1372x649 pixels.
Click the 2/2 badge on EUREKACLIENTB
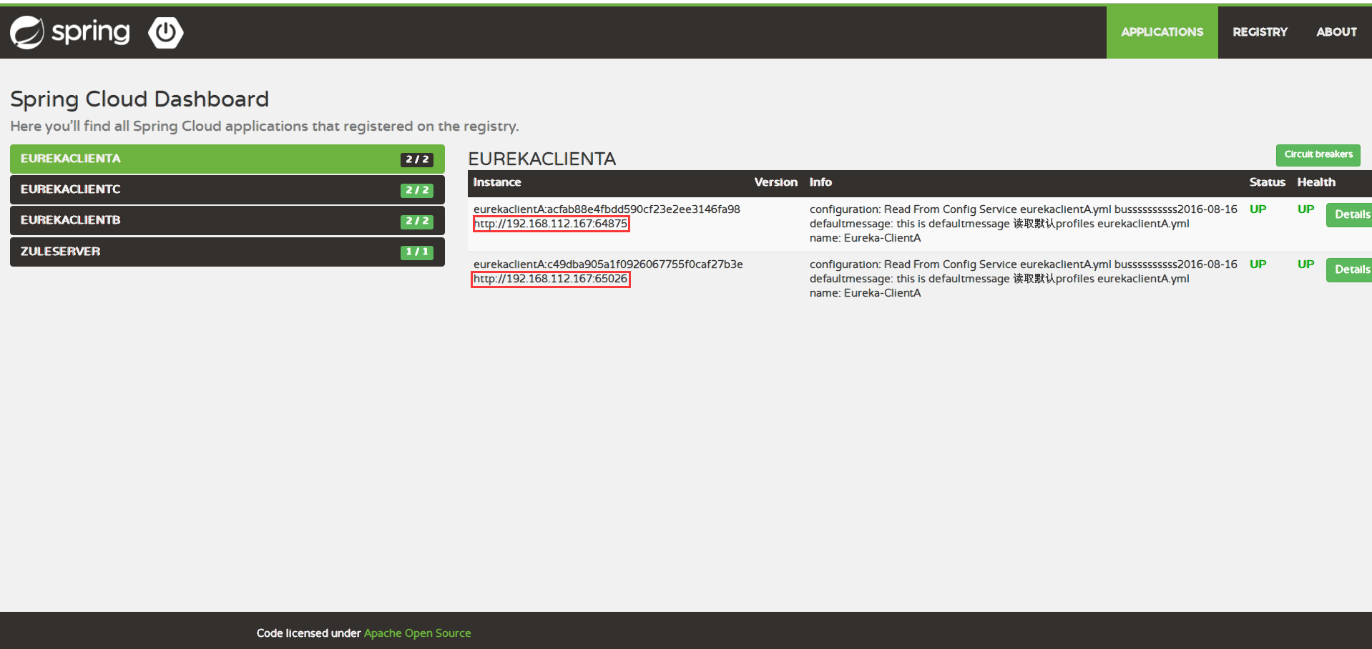click(417, 221)
